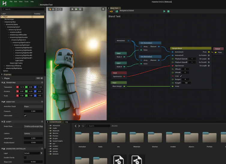Toggle the IsGrounded checkbox
Screen dimensions: 226x164
tap(25, 116)
